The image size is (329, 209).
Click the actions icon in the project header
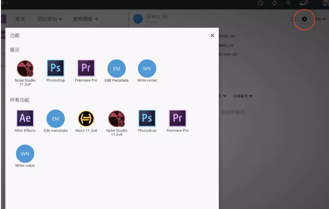tap(304, 19)
